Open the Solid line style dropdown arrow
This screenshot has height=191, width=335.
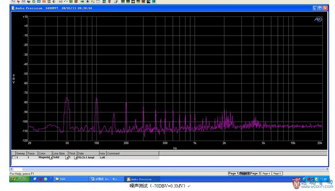(x=67, y=158)
